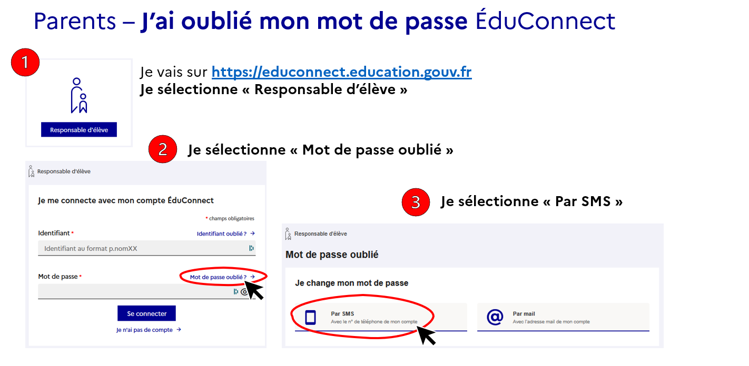Click the red step 2 badge
Image resolution: width=749 pixels, height=366 pixels.
point(163,149)
